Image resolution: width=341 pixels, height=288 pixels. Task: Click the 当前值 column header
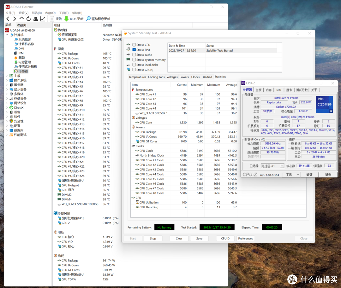click(x=107, y=25)
